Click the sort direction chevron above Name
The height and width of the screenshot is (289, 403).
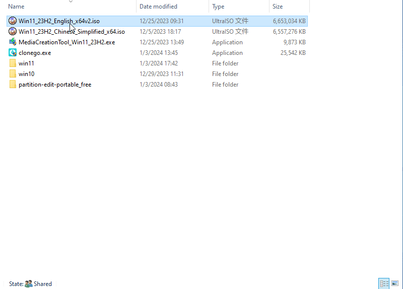pyautogui.click(x=71, y=2)
